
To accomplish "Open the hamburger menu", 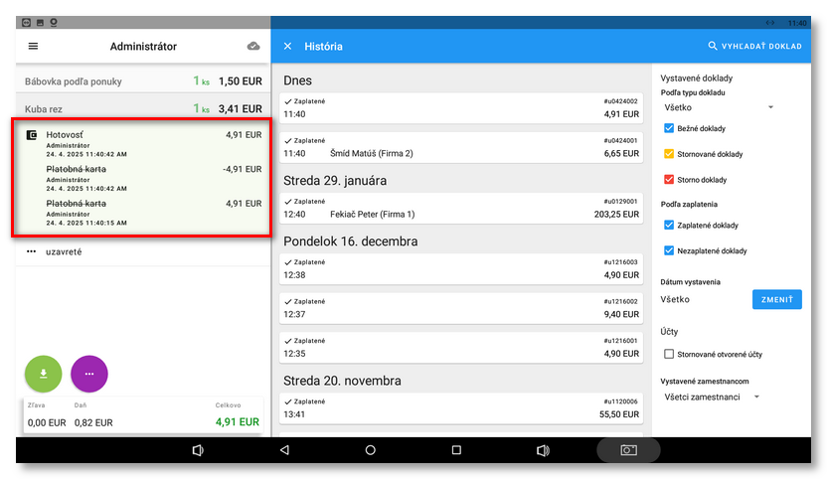I will [33, 47].
